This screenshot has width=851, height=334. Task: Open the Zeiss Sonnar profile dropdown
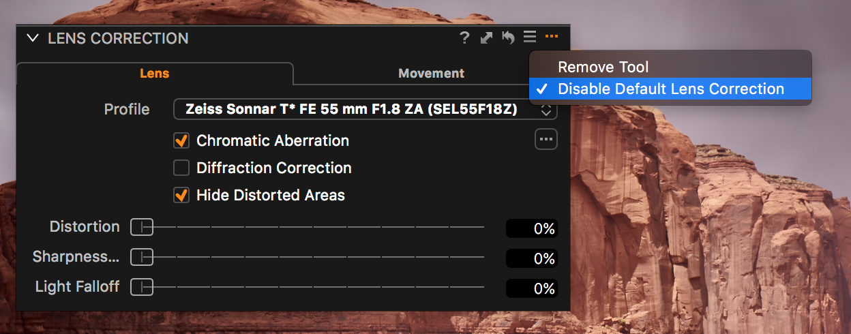coord(365,109)
